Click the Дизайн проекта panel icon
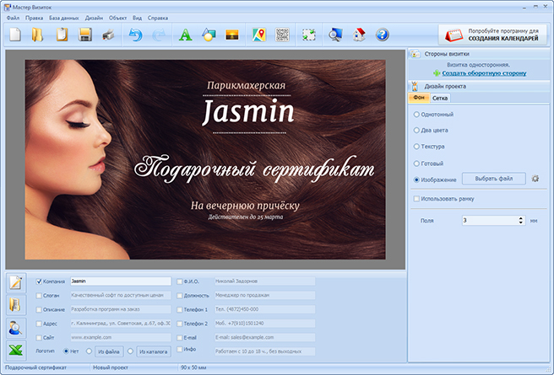 [x=415, y=86]
